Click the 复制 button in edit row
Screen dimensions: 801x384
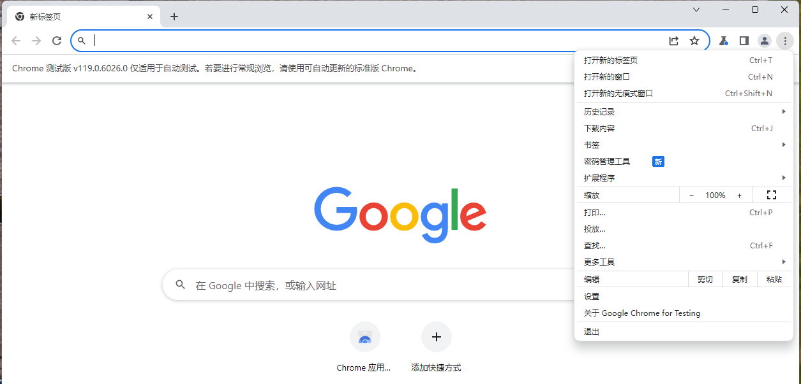[x=740, y=280]
